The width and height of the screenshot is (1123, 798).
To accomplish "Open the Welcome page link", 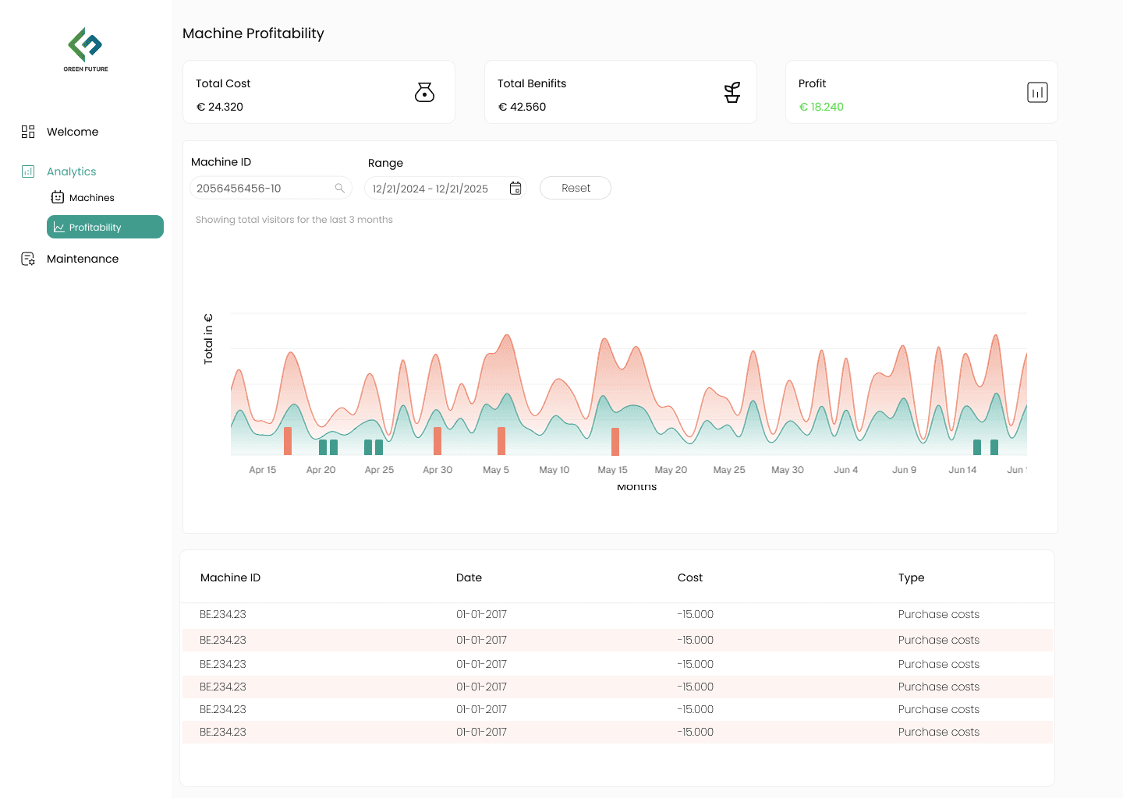I will coord(73,132).
